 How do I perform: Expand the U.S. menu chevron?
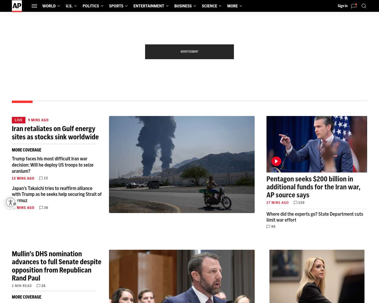75,6
